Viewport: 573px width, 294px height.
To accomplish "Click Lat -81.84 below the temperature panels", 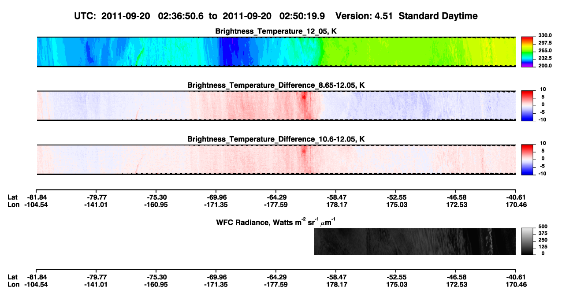I will [x=36, y=198].
